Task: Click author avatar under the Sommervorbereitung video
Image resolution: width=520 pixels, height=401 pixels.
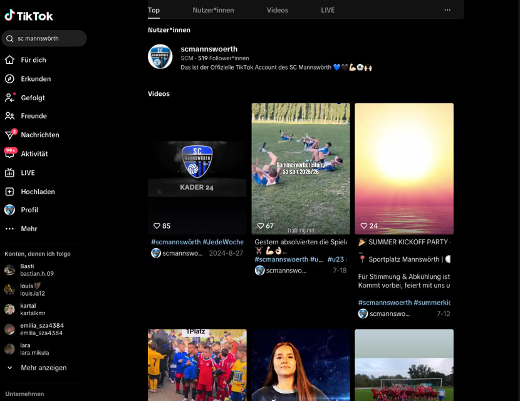Action: pos(259,270)
